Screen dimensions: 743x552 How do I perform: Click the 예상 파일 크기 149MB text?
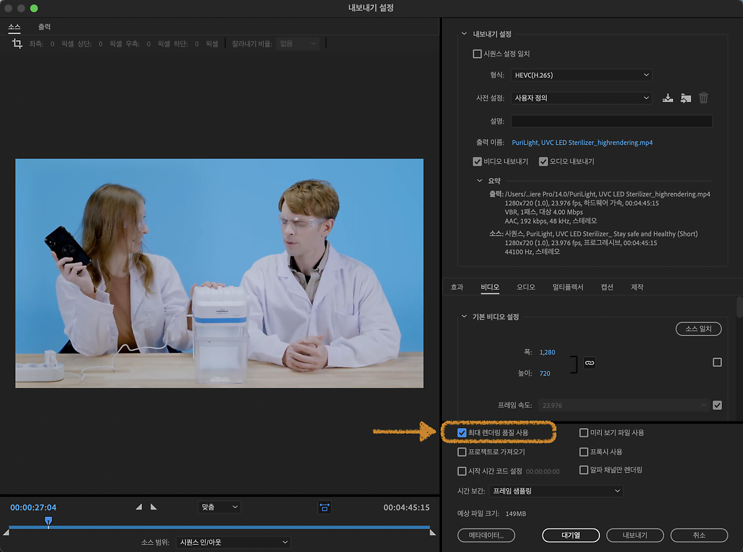coord(490,514)
